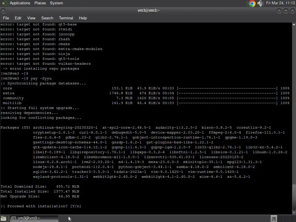Click the 'multilib' database progress bar
The height and width of the screenshot is (222, 296).
click(x=227, y=103)
